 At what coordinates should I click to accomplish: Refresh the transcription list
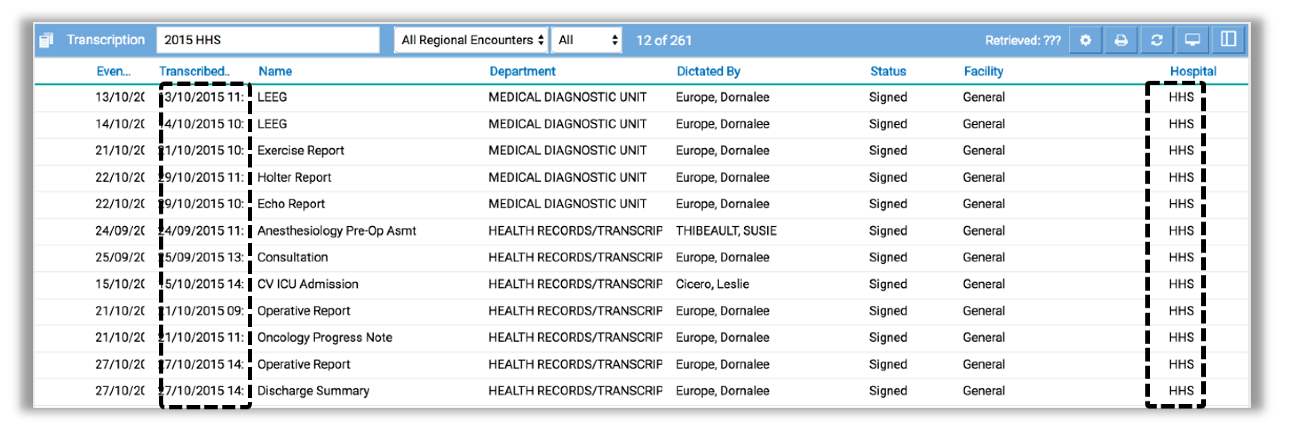pyautogui.click(x=1156, y=40)
